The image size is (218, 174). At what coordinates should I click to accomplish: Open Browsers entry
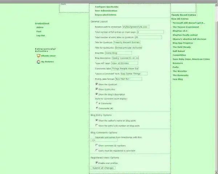click(x=178, y=63)
